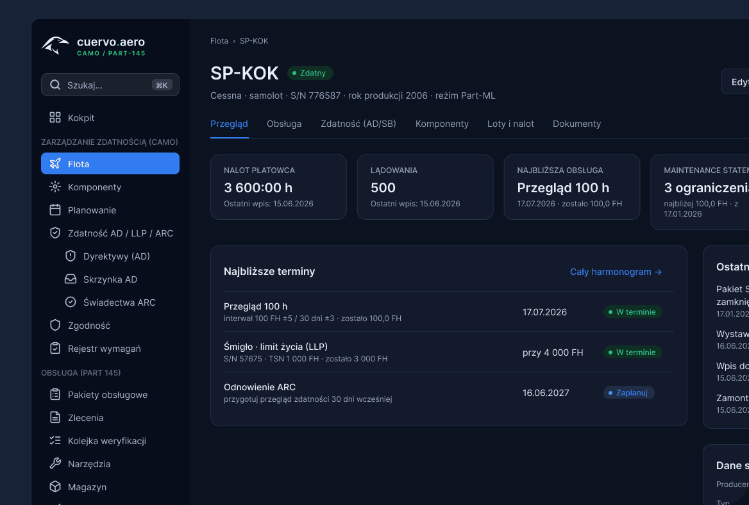Viewport: 749px width, 505px height.
Task: Click the W terminie badge for Śmigło
Action: [x=632, y=352]
